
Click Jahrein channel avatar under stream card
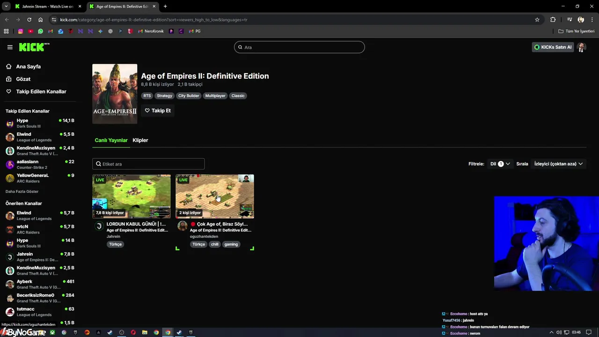(x=99, y=226)
